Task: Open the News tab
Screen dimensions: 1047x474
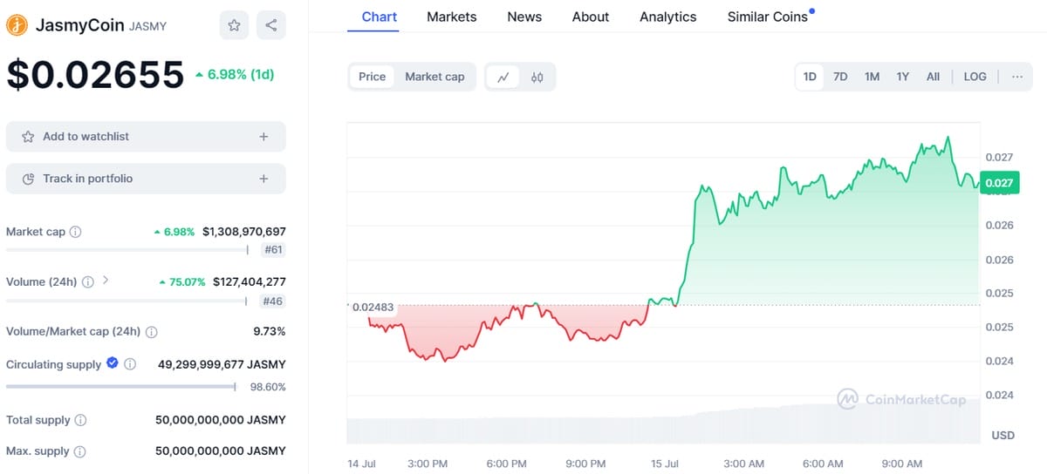Action: click(524, 17)
